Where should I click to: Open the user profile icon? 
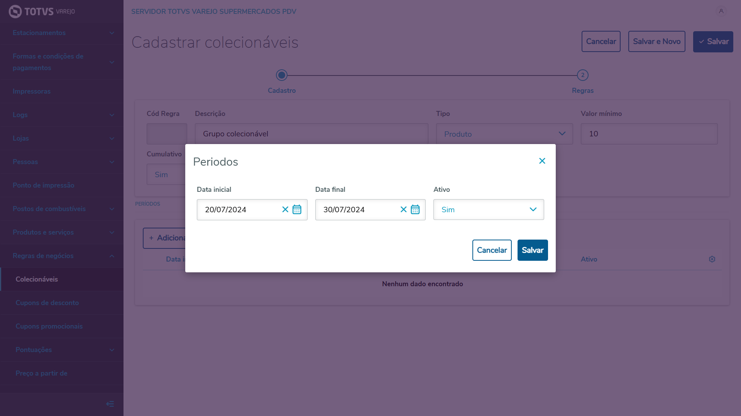click(x=721, y=11)
